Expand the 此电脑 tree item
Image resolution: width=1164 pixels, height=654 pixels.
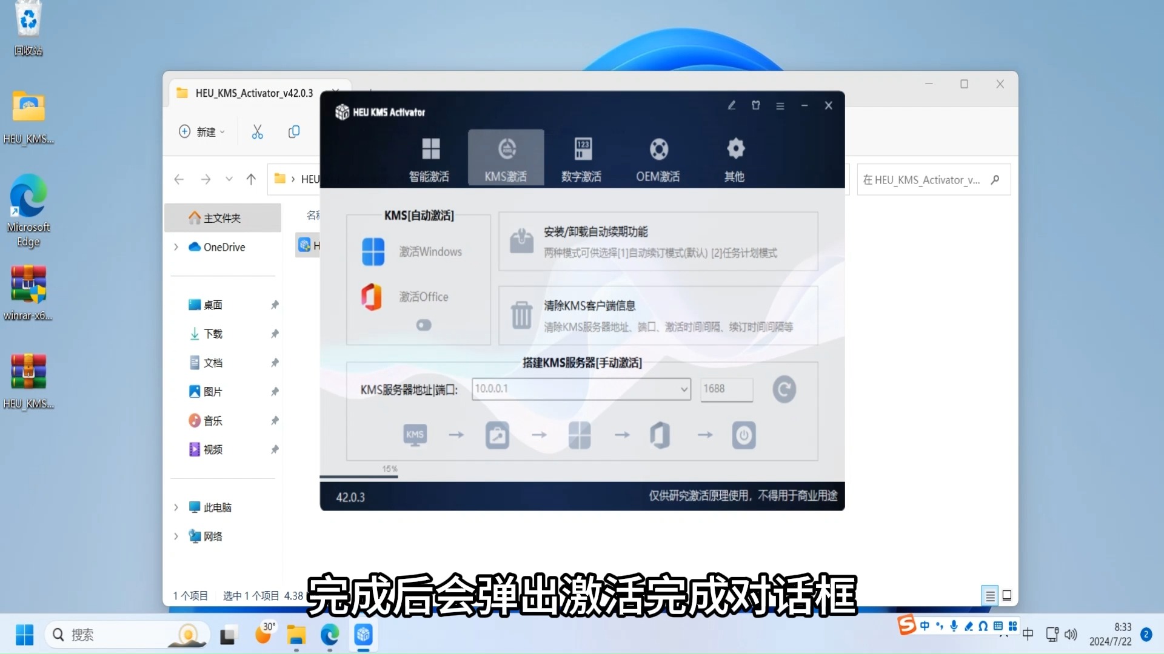176,507
